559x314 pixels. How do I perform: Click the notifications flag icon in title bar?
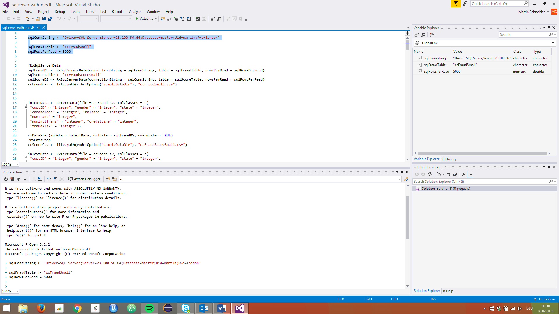click(x=456, y=3)
